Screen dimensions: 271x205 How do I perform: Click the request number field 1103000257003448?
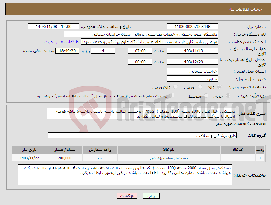tap(192, 27)
